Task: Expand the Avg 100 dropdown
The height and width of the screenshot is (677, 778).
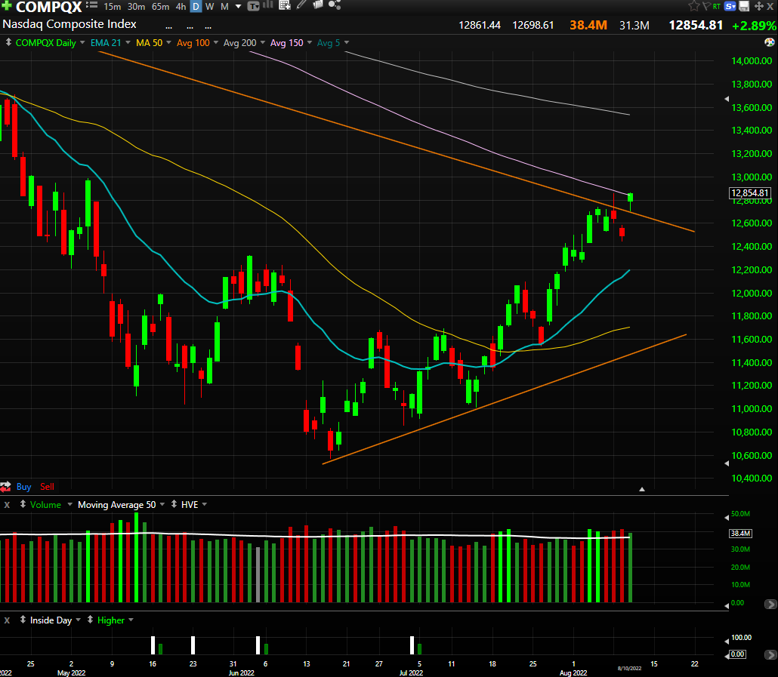Action: [x=216, y=42]
